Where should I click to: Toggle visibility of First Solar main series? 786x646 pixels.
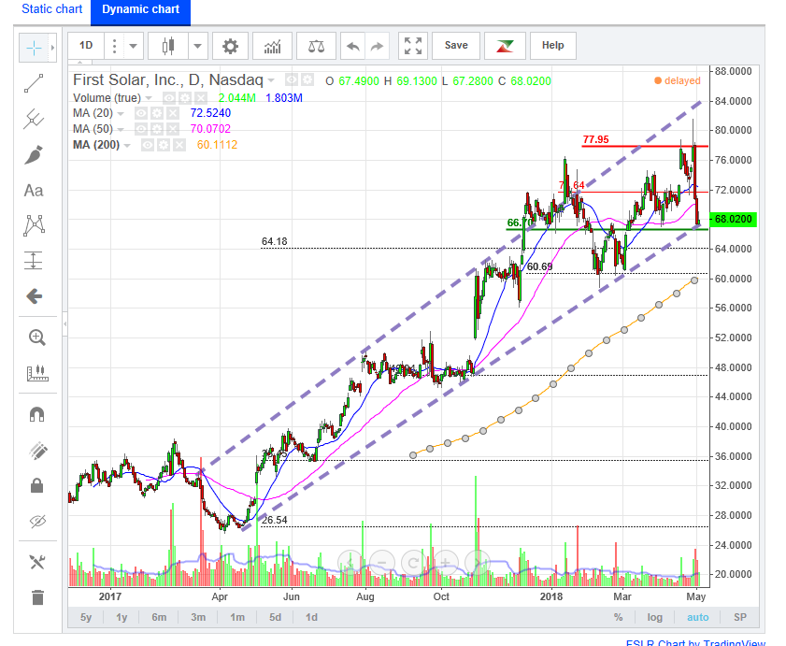coord(292,79)
